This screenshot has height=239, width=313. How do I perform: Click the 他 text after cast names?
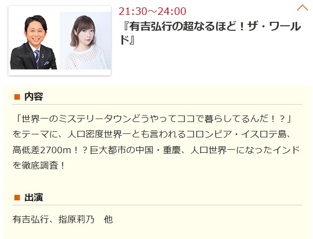tap(108, 220)
